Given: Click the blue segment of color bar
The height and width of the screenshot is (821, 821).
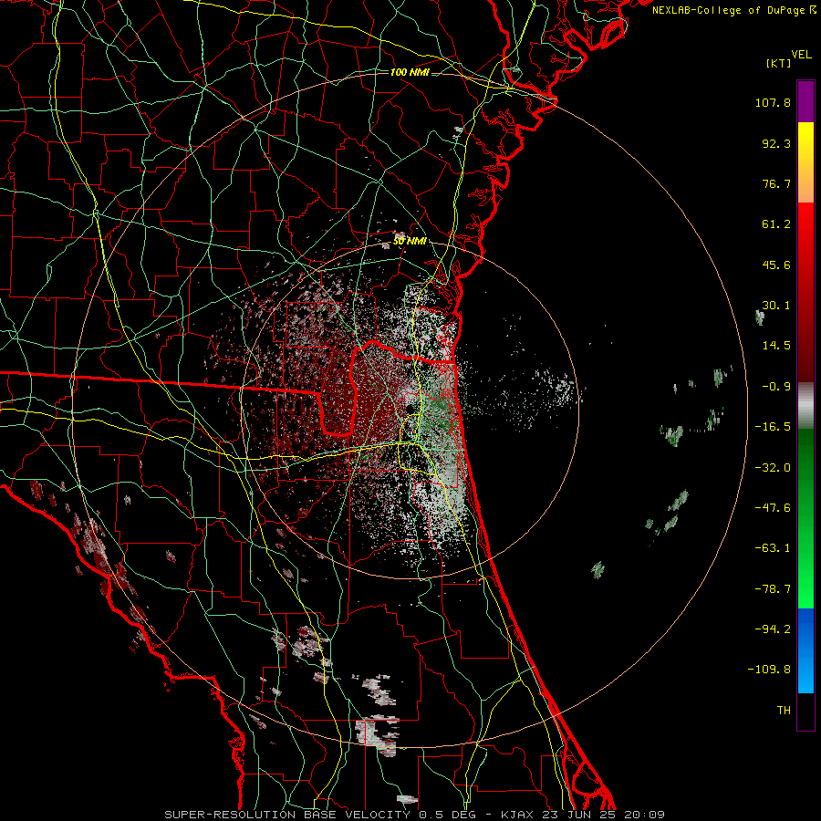Looking at the screenshot, I should [x=805, y=650].
